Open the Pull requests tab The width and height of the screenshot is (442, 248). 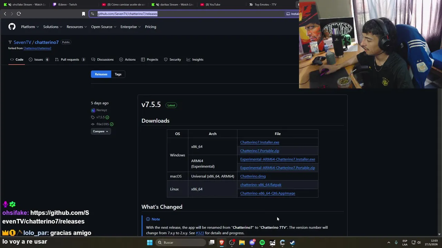coord(70,60)
